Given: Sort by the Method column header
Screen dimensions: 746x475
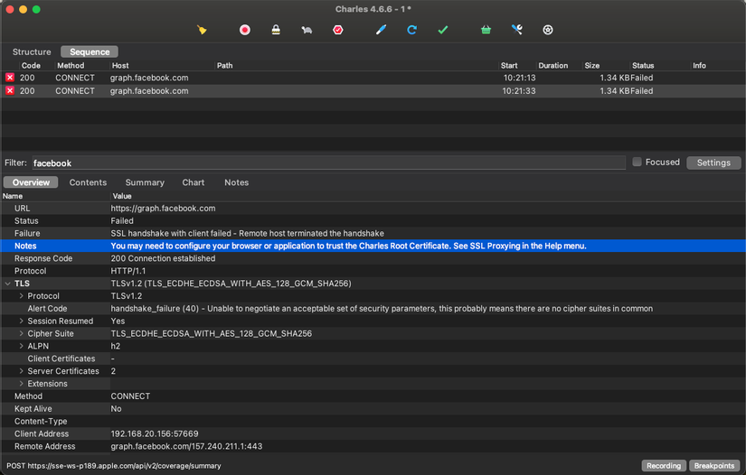Looking at the screenshot, I should (71, 66).
